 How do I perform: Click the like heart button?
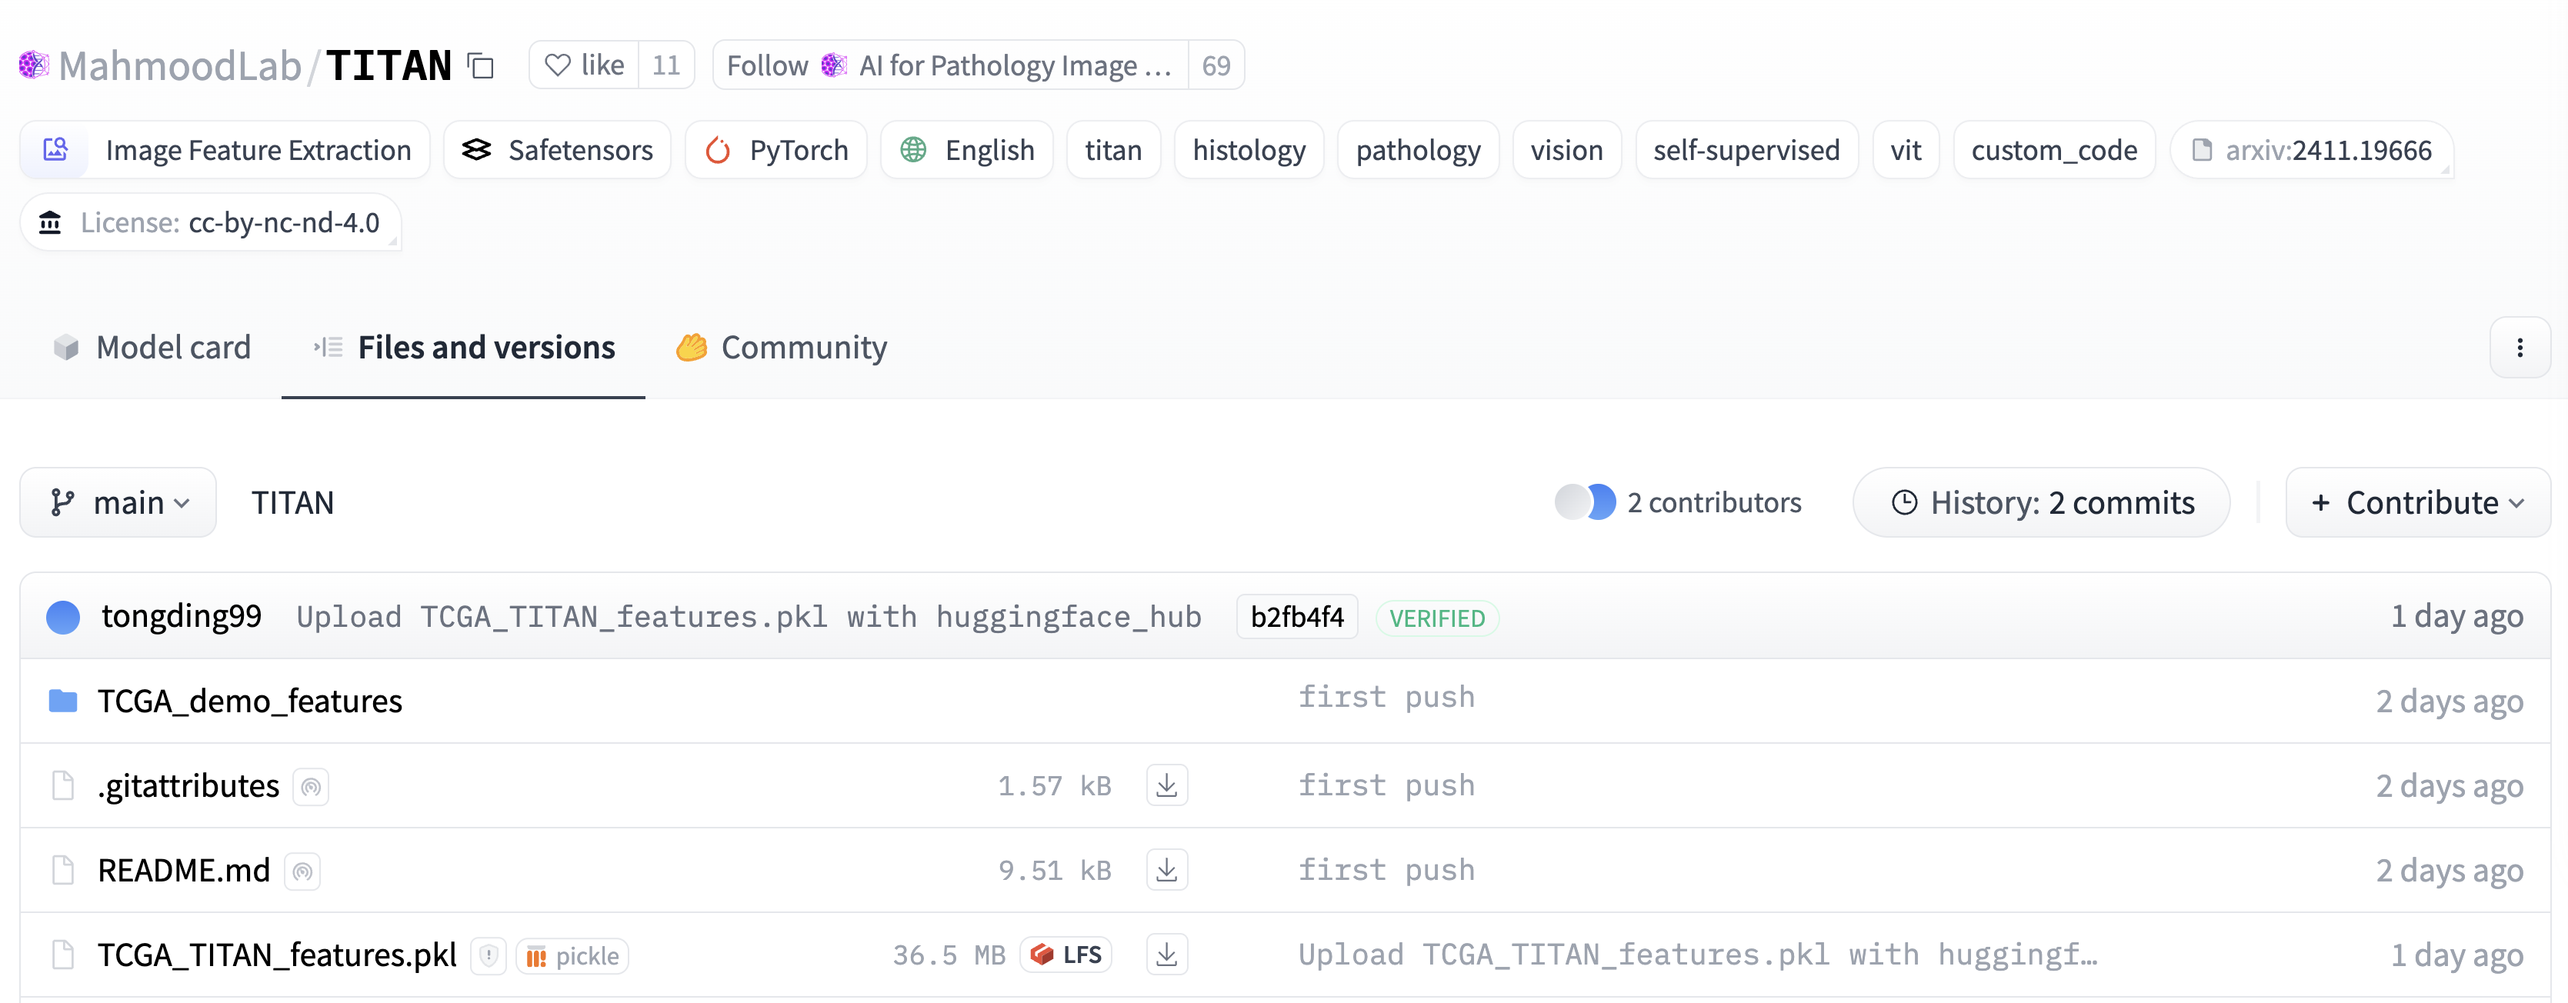[584, 66]
